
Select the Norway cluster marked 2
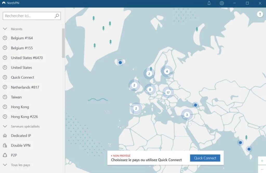point(149,74)
